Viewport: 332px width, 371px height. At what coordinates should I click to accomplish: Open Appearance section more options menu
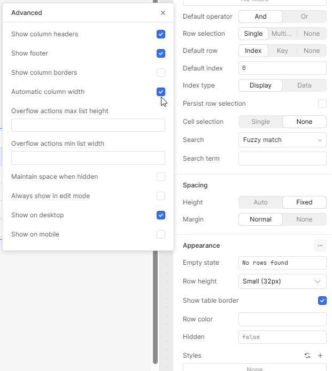320,246
